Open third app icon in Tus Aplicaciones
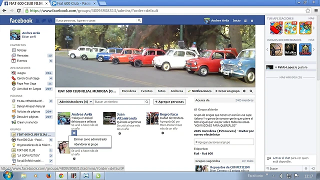The image size is (320, 180). pyautogui.click(x=305, y=28)
